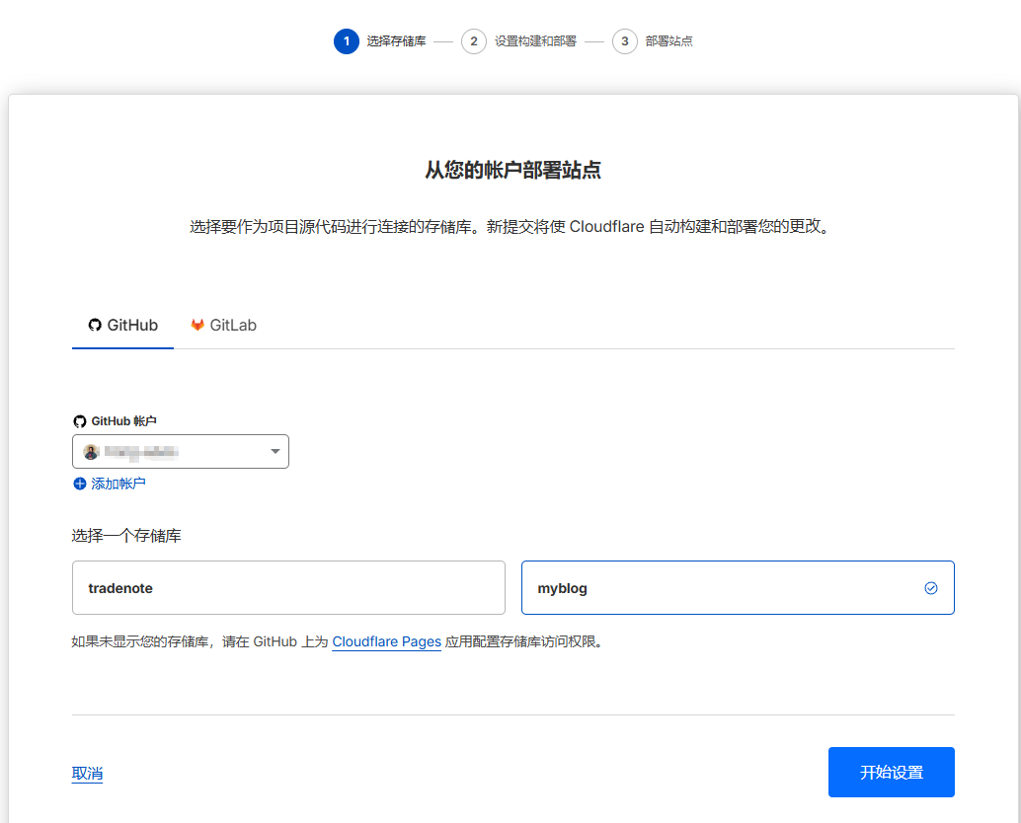Click the 取消 cancel link
The image size is (1021, 823).
click(87, 774)
